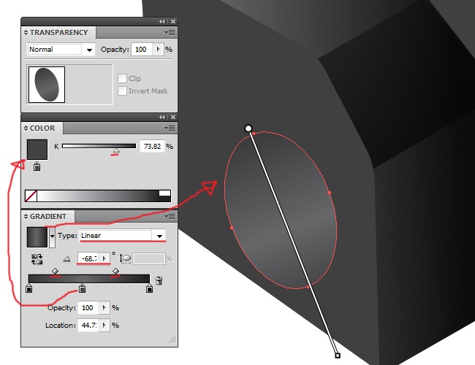Open the Transparency panel options menu
This screenshot has height=365, width=475.
[170, 32]
